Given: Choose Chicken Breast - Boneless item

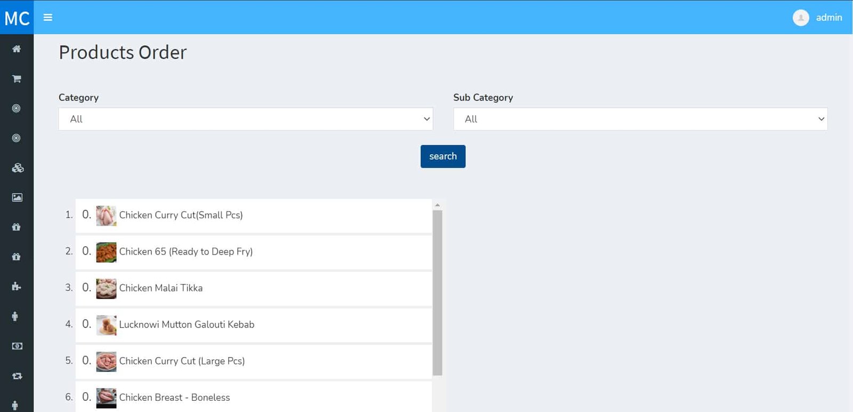Looking at the screenshot, I should (174, 398).
